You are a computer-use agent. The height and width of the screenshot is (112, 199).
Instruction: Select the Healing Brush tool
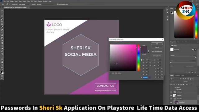(x=2, y=30)
